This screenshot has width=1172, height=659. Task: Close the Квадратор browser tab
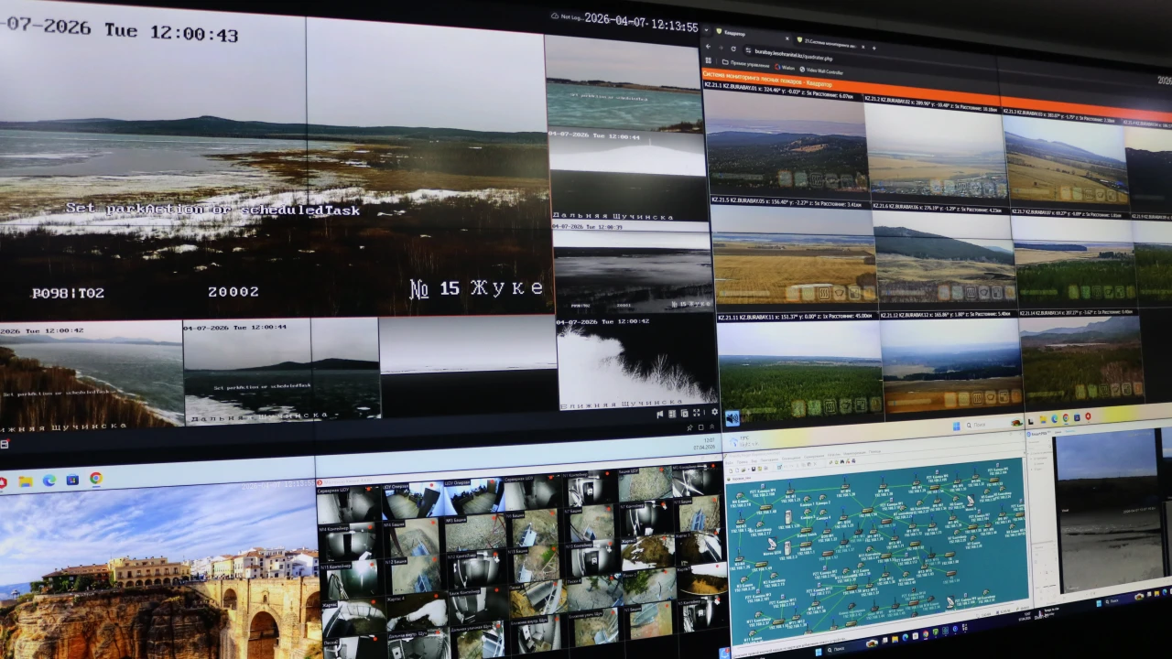[x=787, y=38]
